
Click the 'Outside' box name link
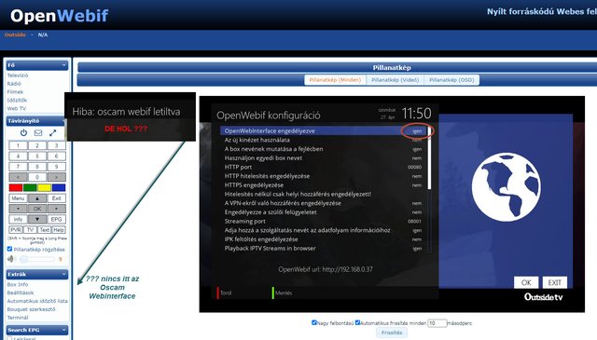point(15,34)
